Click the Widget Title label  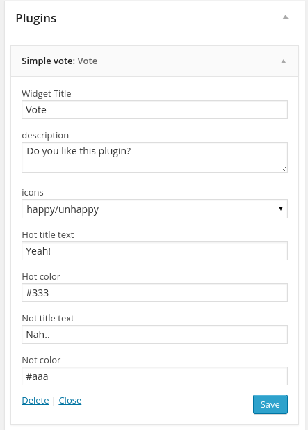47,94
